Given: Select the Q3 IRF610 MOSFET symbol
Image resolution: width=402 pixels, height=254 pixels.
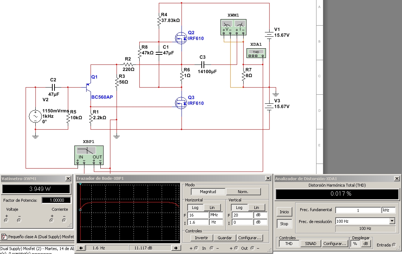Looking at the screenshot, I should click(x=181, y=103).
